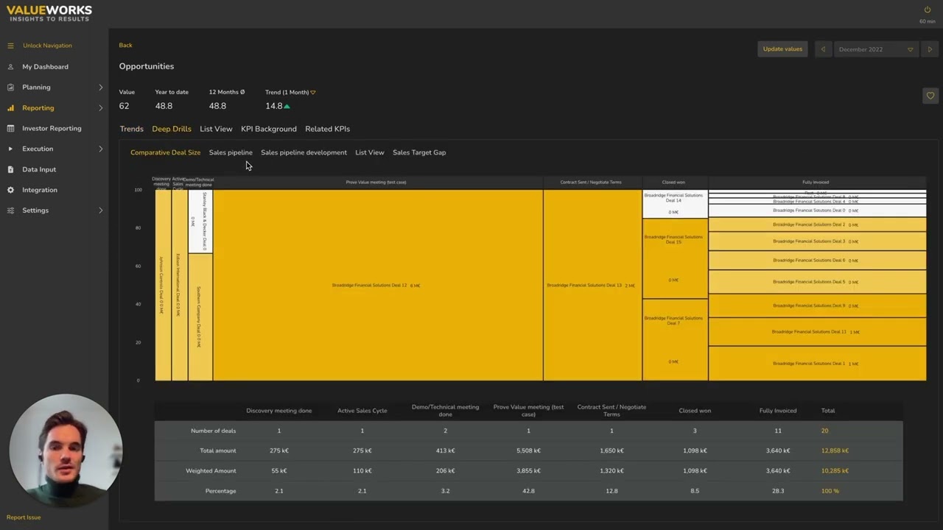943x530 pixels.
Task: Select the Broadridge Financial Solutions Deal 13 block
Action: tap(592, 285)
